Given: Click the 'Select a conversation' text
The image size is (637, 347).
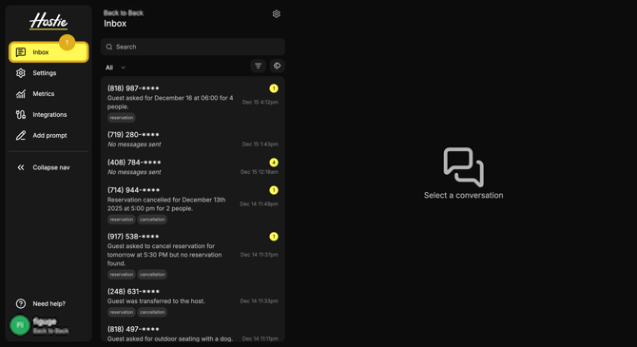Looking at the screenshot, I should pyautogui.click(x=464, y=196).
